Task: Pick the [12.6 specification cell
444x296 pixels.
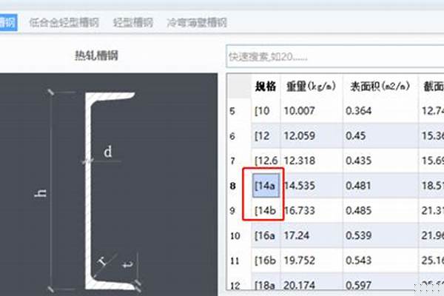Action: 265,161
